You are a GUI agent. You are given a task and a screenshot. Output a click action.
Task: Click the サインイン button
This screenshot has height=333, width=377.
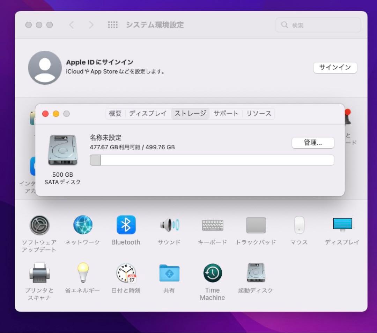point(335,68)
